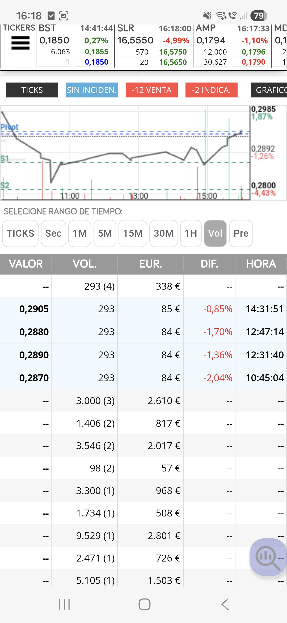
Task: Tap the SIN INCIDEN. button
Action: coord(92,90)
